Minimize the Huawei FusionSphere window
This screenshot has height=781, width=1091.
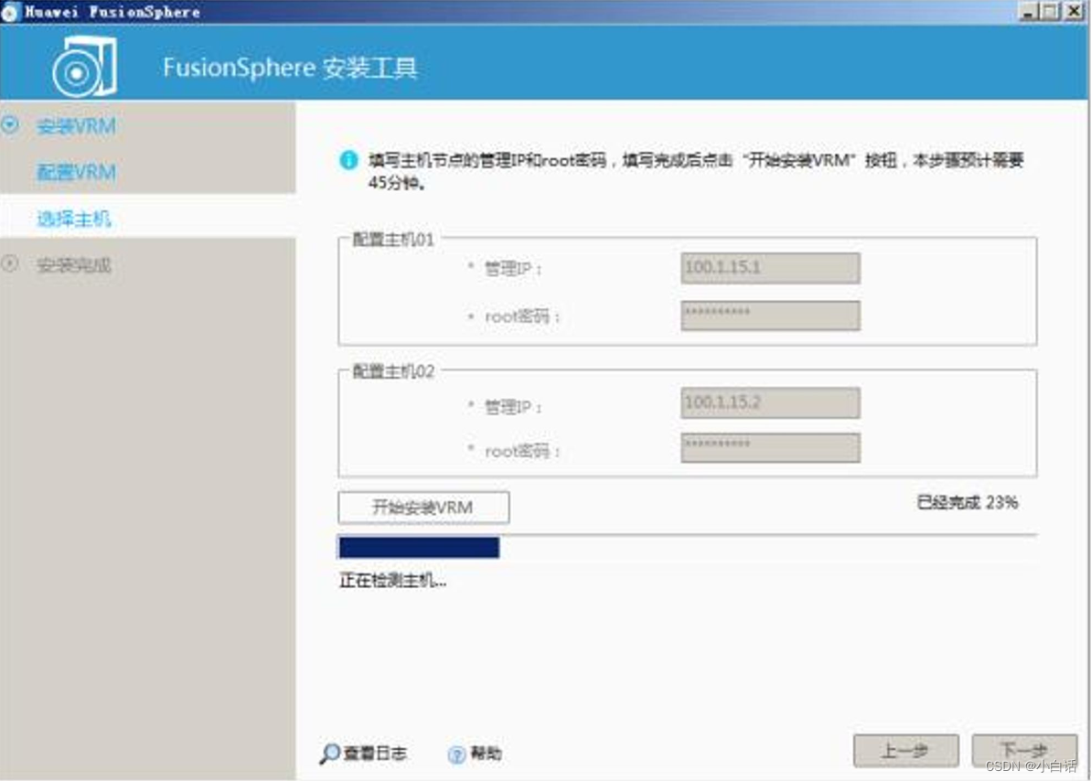[x=1029, y=11]
